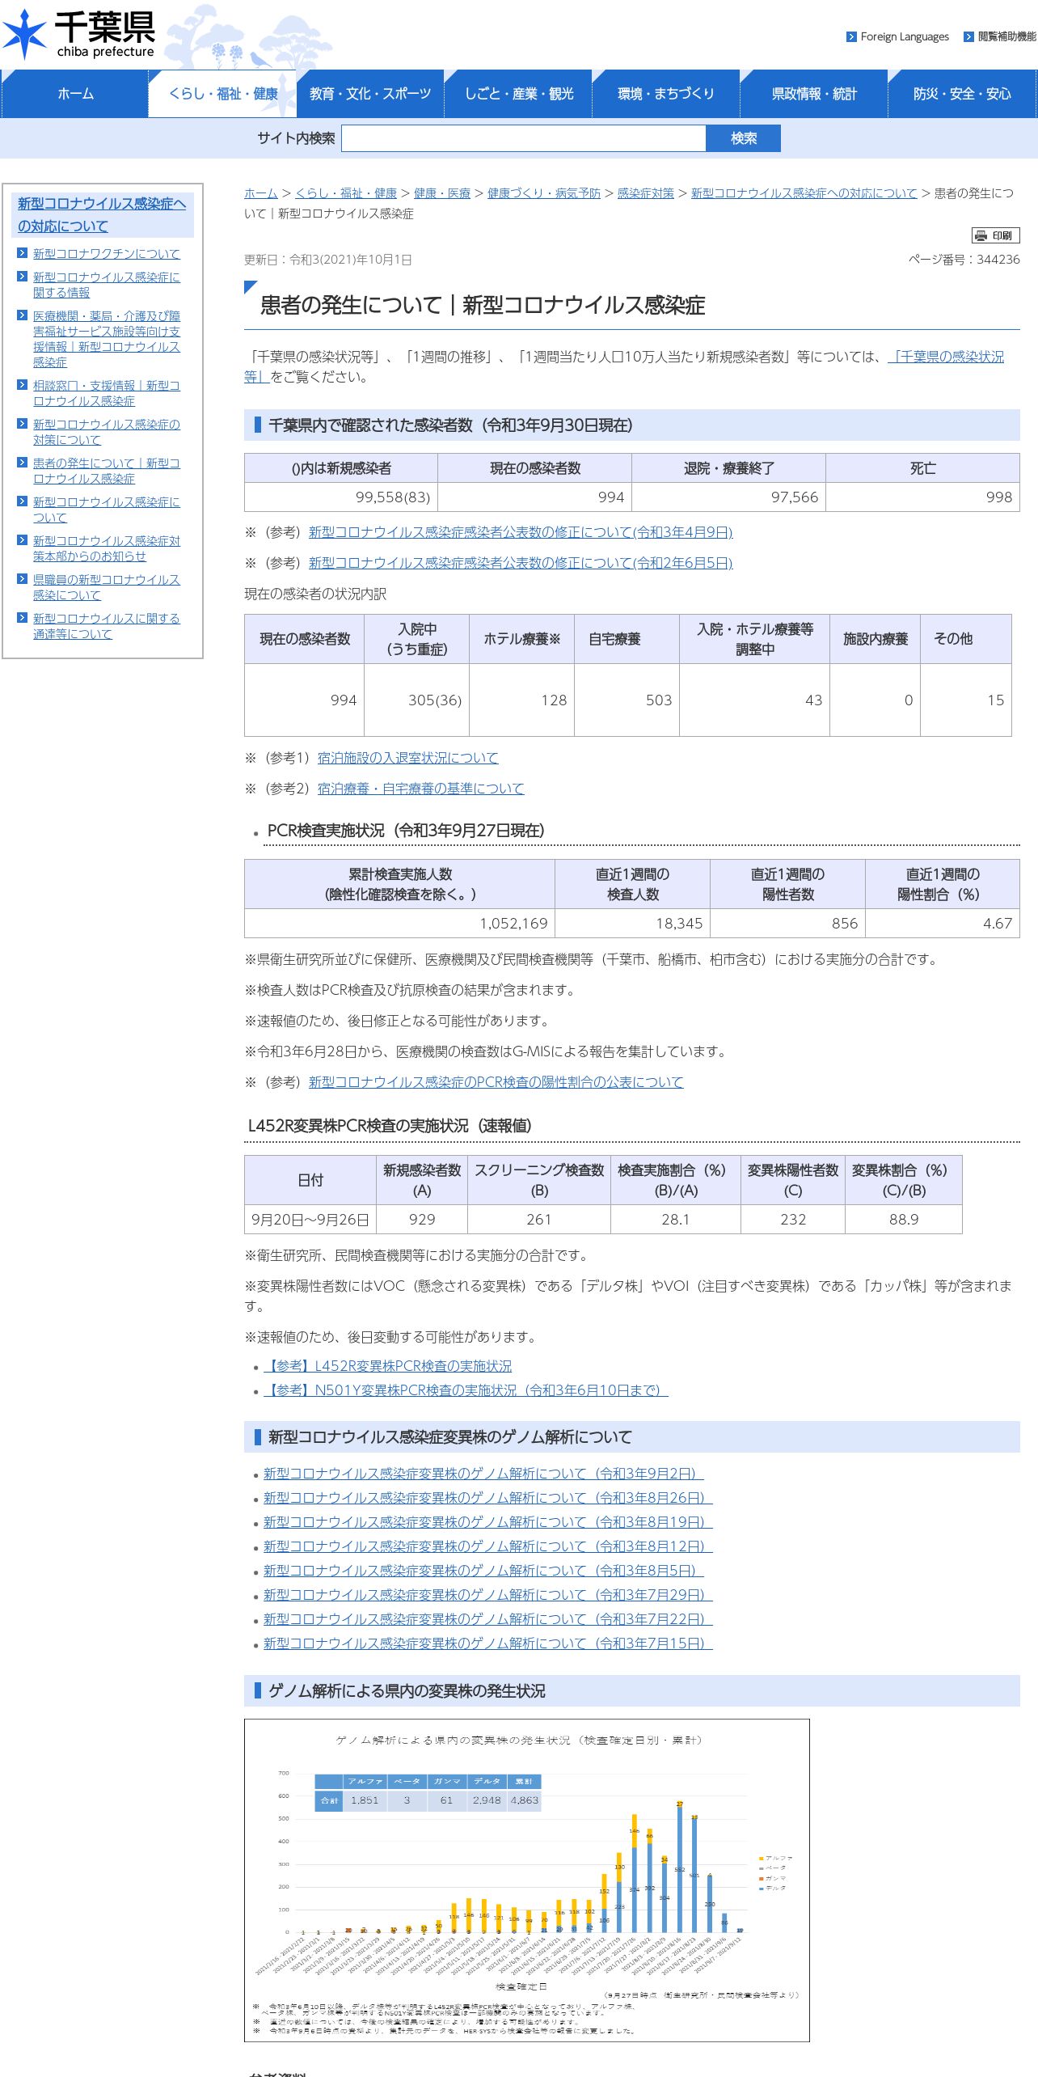Click the 印刷 print button
Screen dimensions: 1038x2077
pos(995,235)
